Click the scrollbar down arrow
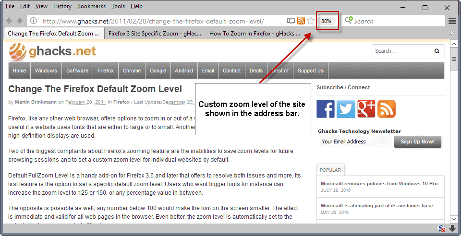 pyautogui.click(x=454, y=220)
